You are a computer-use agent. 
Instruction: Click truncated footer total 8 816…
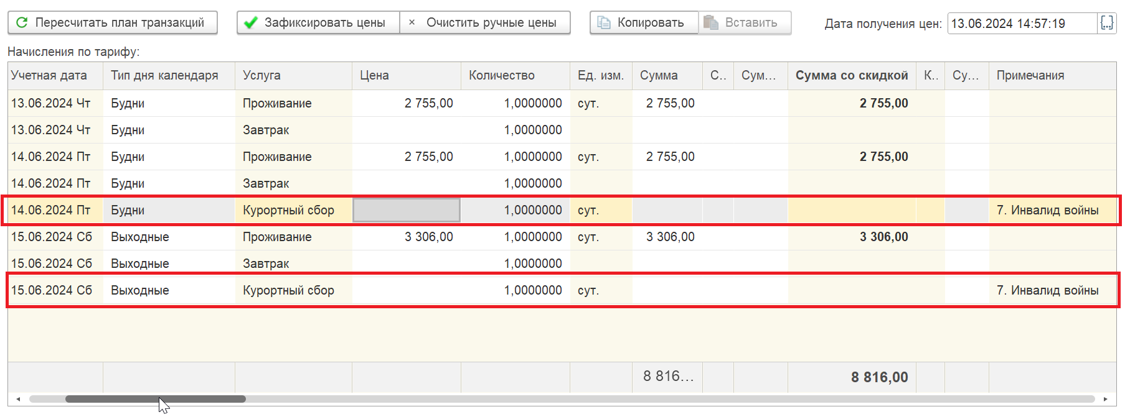point(668,376)
